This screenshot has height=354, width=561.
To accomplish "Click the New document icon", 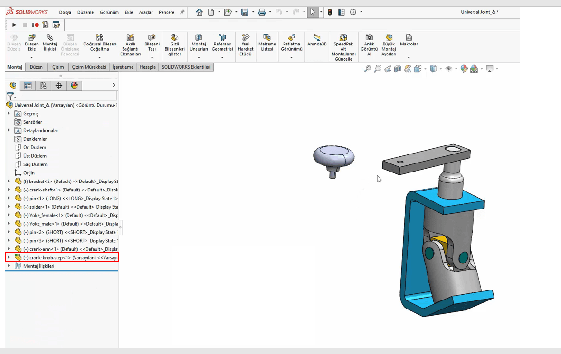I will tap(211, 12).
